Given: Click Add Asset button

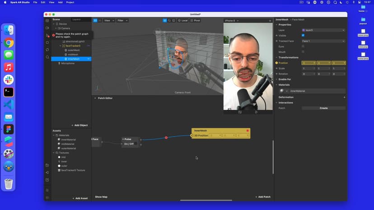Looking at the screenshot, I should [80, 198].
